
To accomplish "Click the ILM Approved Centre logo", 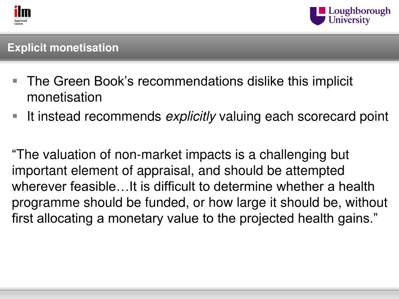I will (x=22, y=15).
